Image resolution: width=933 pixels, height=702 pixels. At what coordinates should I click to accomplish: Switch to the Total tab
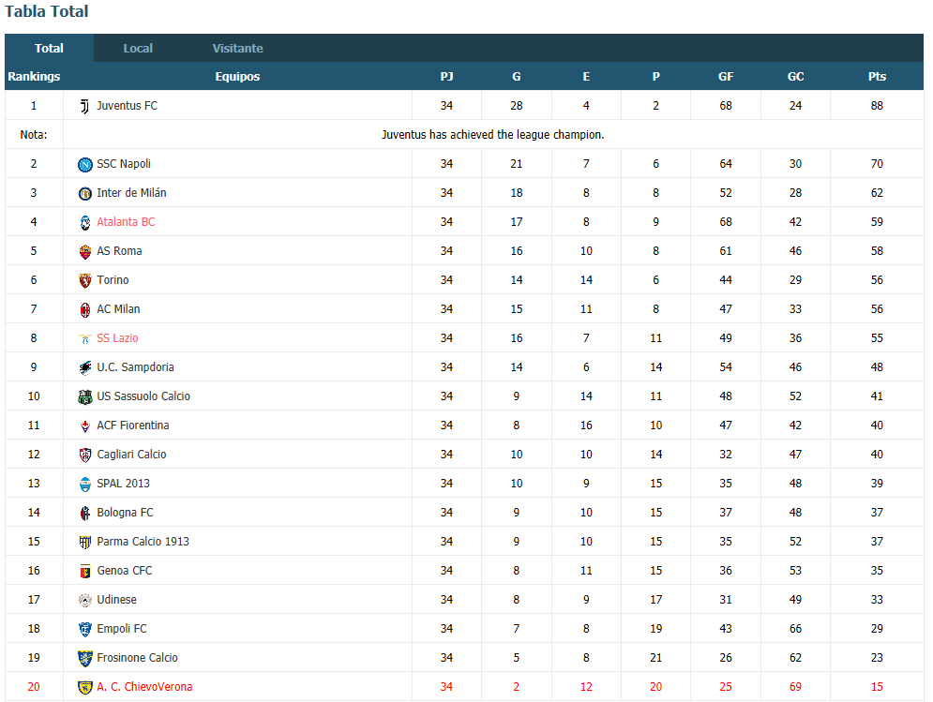[x=49, y=48]
